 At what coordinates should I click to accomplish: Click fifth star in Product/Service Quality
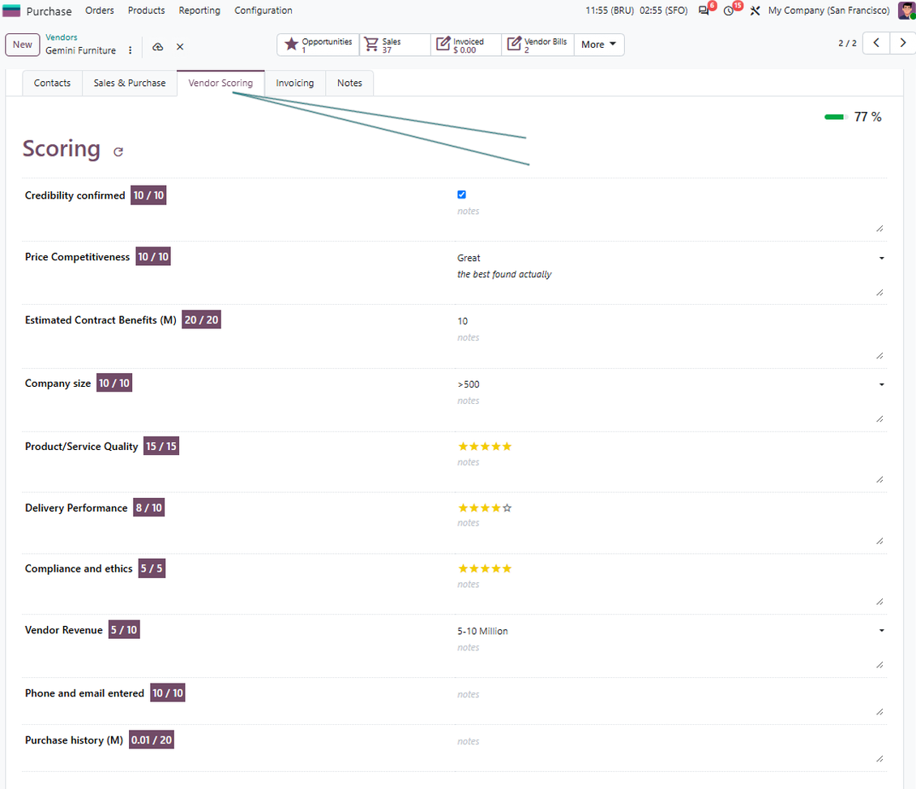[x=507, y=447]
